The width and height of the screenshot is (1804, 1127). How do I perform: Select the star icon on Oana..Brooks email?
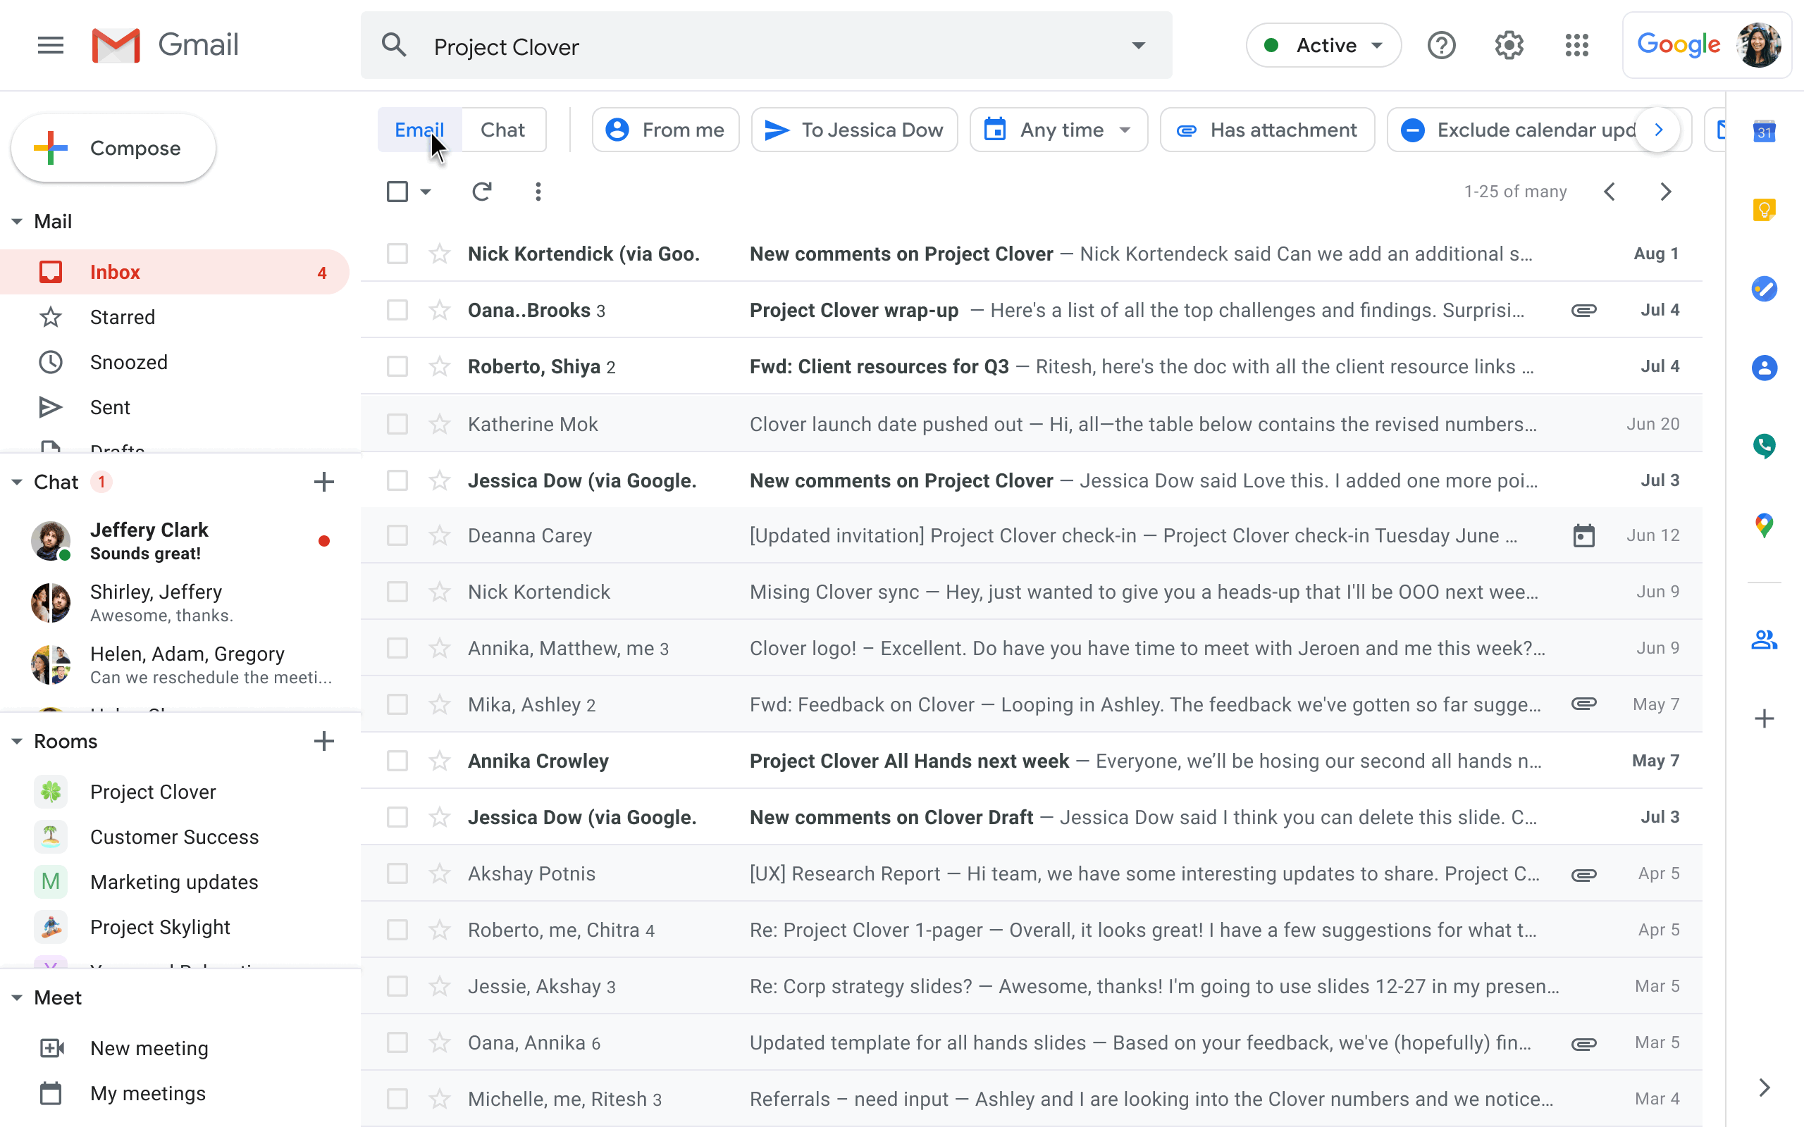tap(439, 309)
